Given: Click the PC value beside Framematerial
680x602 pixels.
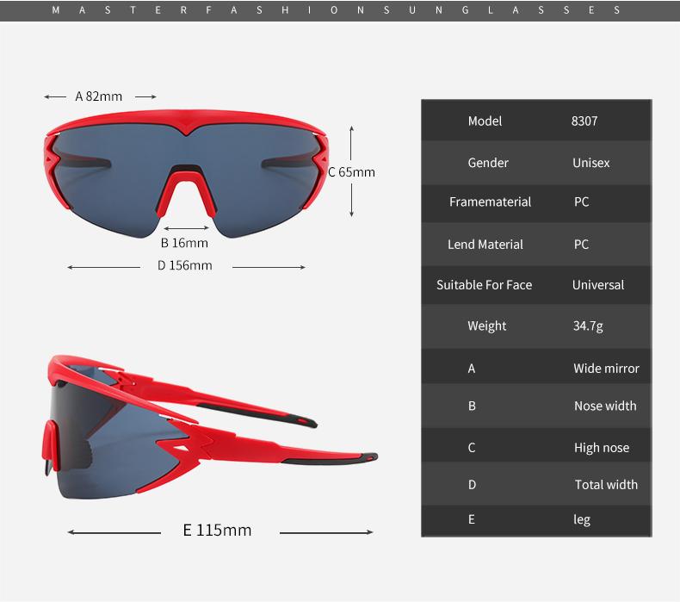Looking at the screenshot, I should (x=581, y=202).
